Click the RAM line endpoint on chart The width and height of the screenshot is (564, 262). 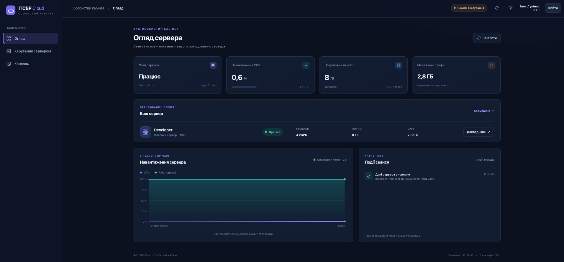345,179
